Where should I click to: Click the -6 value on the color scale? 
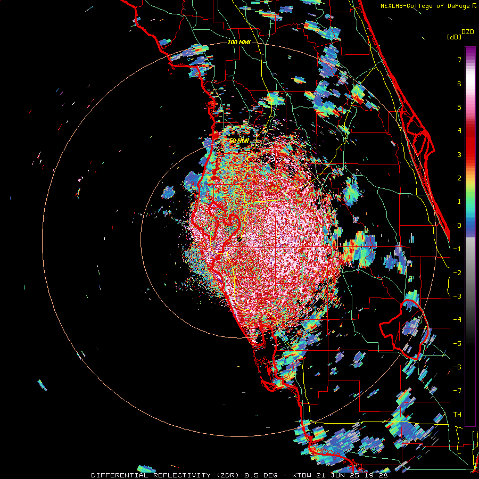457,367
